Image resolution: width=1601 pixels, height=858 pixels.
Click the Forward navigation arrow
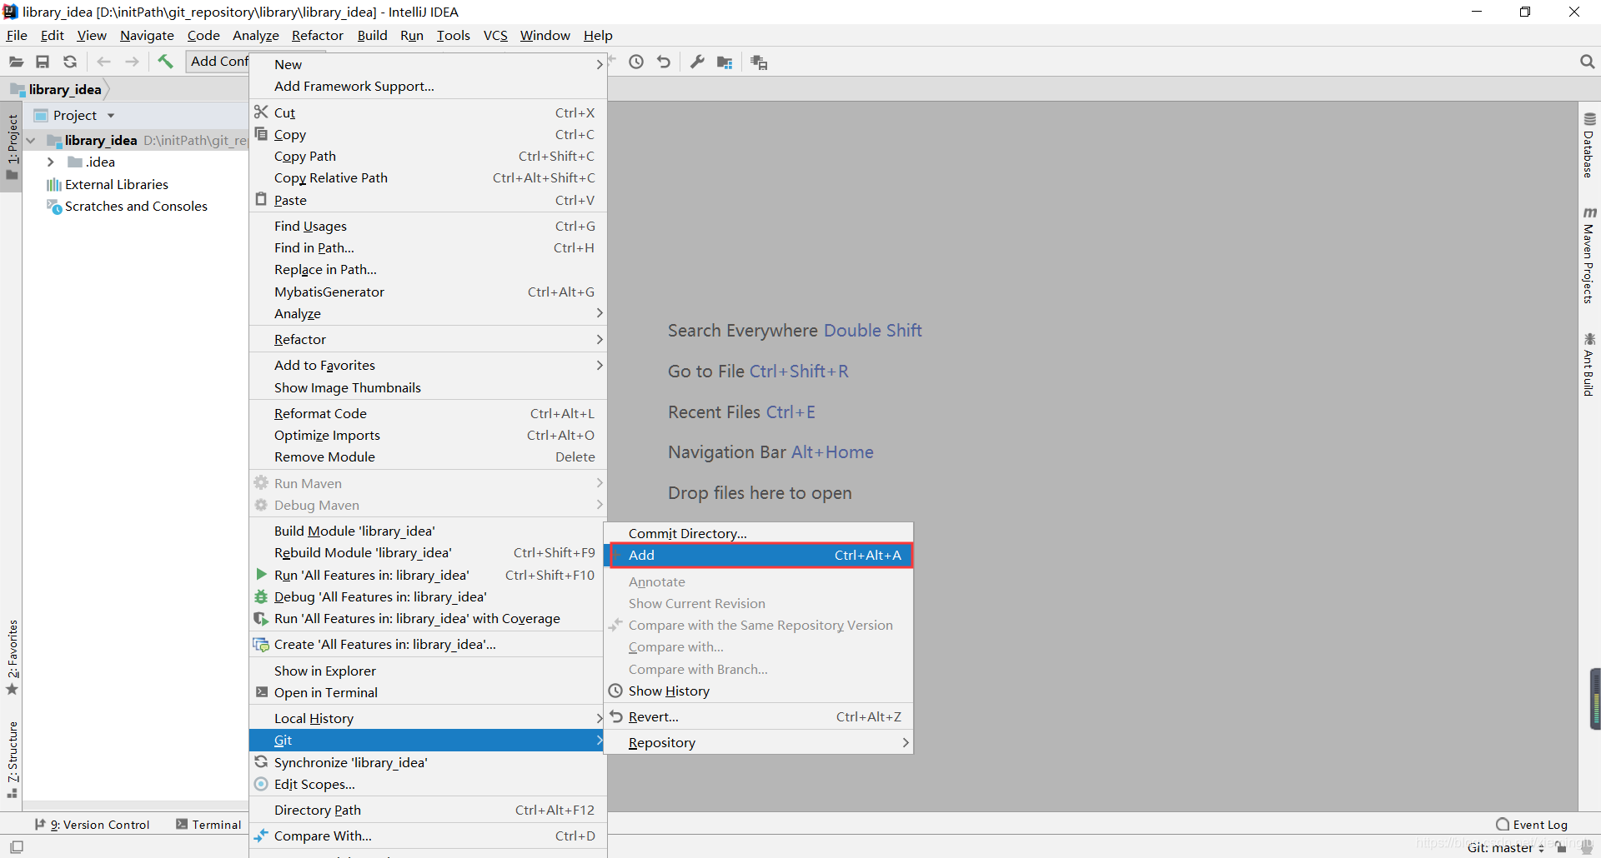(x=132, y=62)
